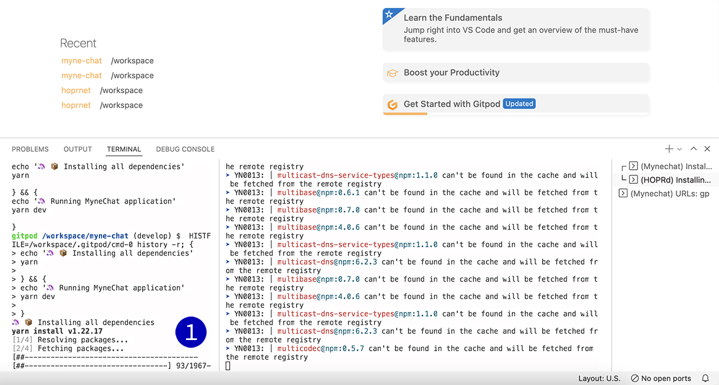The width and height of the screenshot is (719, 385).
Task: Open the first hoprnet recent workspace
Action: point(76,90)
